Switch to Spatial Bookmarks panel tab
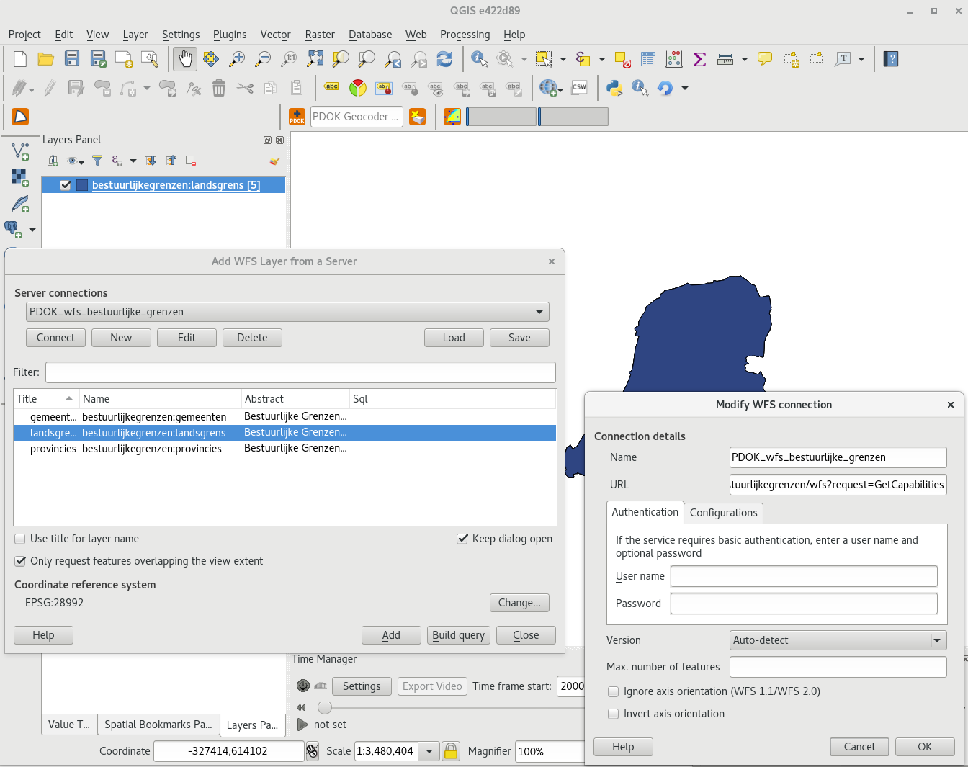Viewport: 968px width, 767px height. point(158,725)
